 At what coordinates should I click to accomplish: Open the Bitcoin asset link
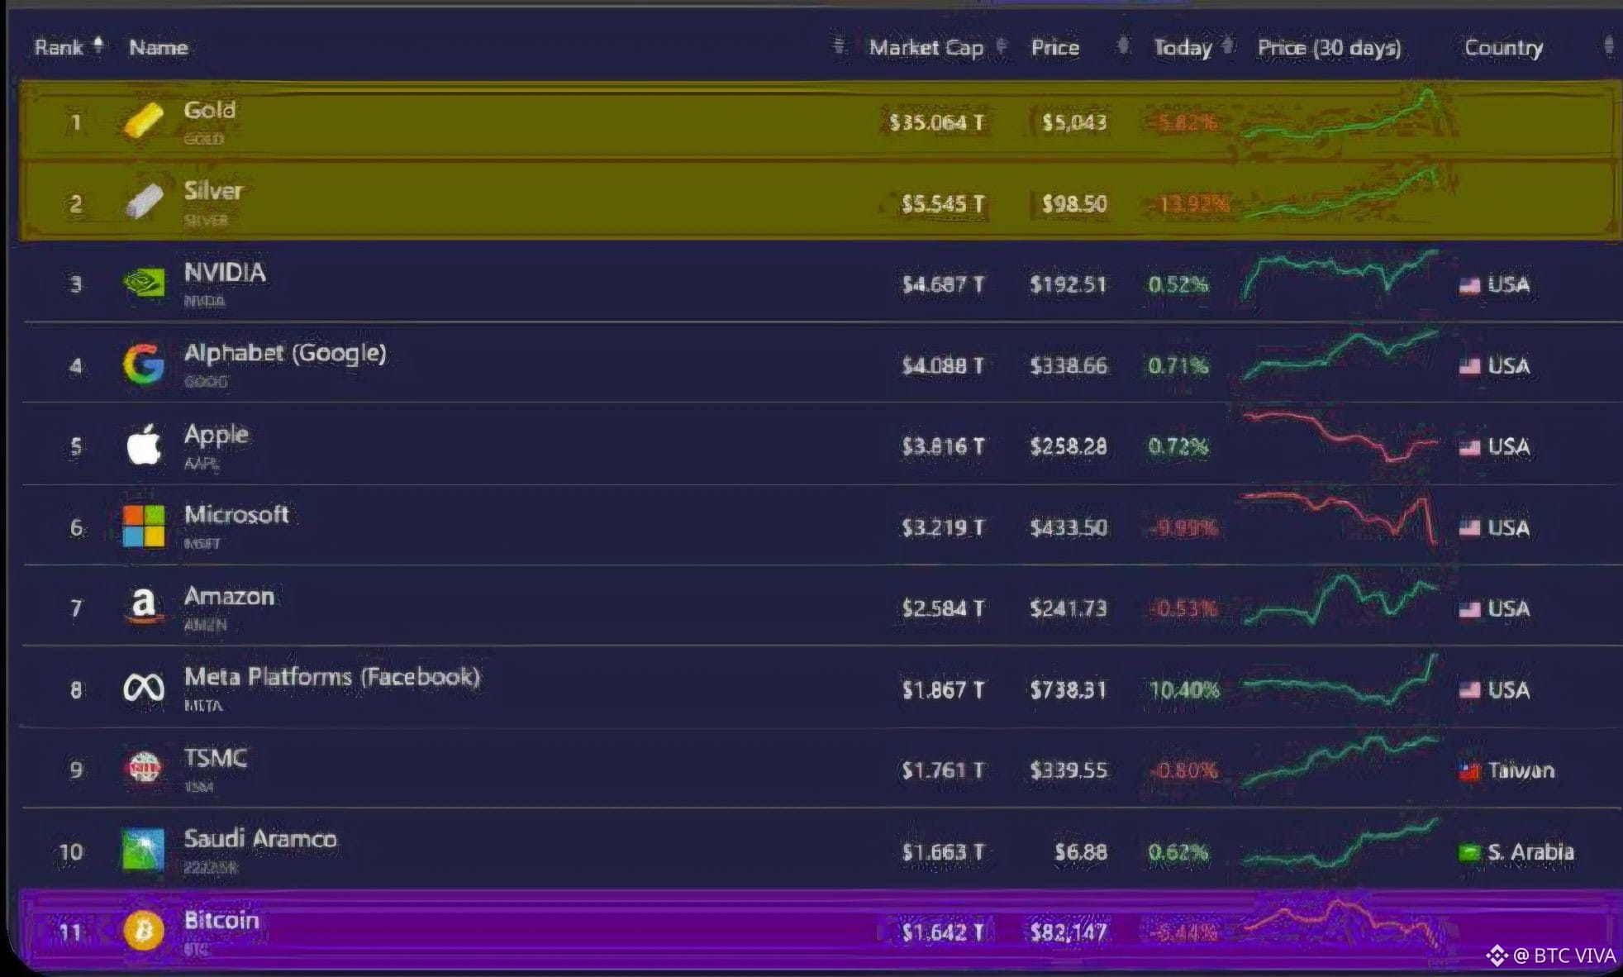(x=221, y=920)
